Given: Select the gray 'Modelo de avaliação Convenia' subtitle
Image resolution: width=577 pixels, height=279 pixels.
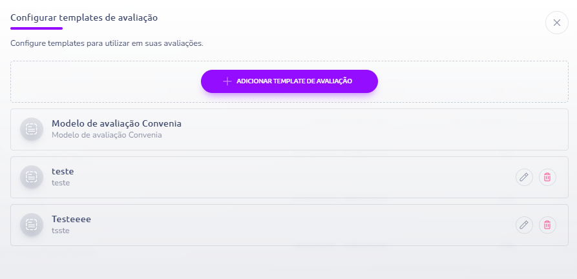Looking at the screenshot, I should 107,135.
